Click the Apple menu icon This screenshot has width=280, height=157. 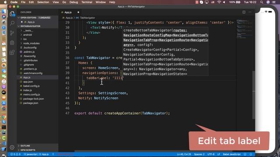click(5, 2)
